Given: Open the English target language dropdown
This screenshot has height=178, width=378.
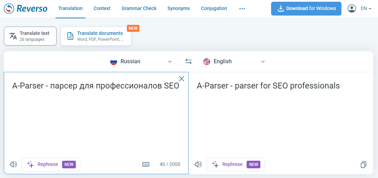Looking at the screenshot, I should point(234,62).
